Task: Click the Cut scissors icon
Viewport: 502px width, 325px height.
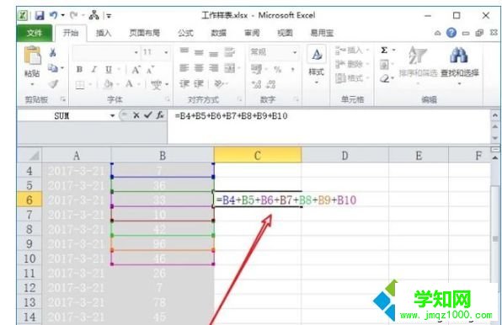Action: pos(53,52)
